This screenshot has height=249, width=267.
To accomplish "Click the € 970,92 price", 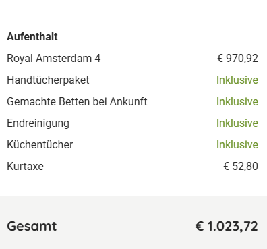I will tap(237, 58).
